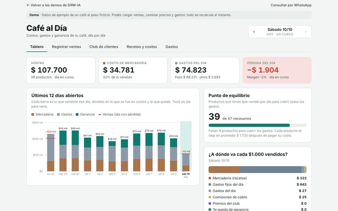Switch to Registrar ventas tab
This screenshot has height=211, width=338.
coord(66,47)
